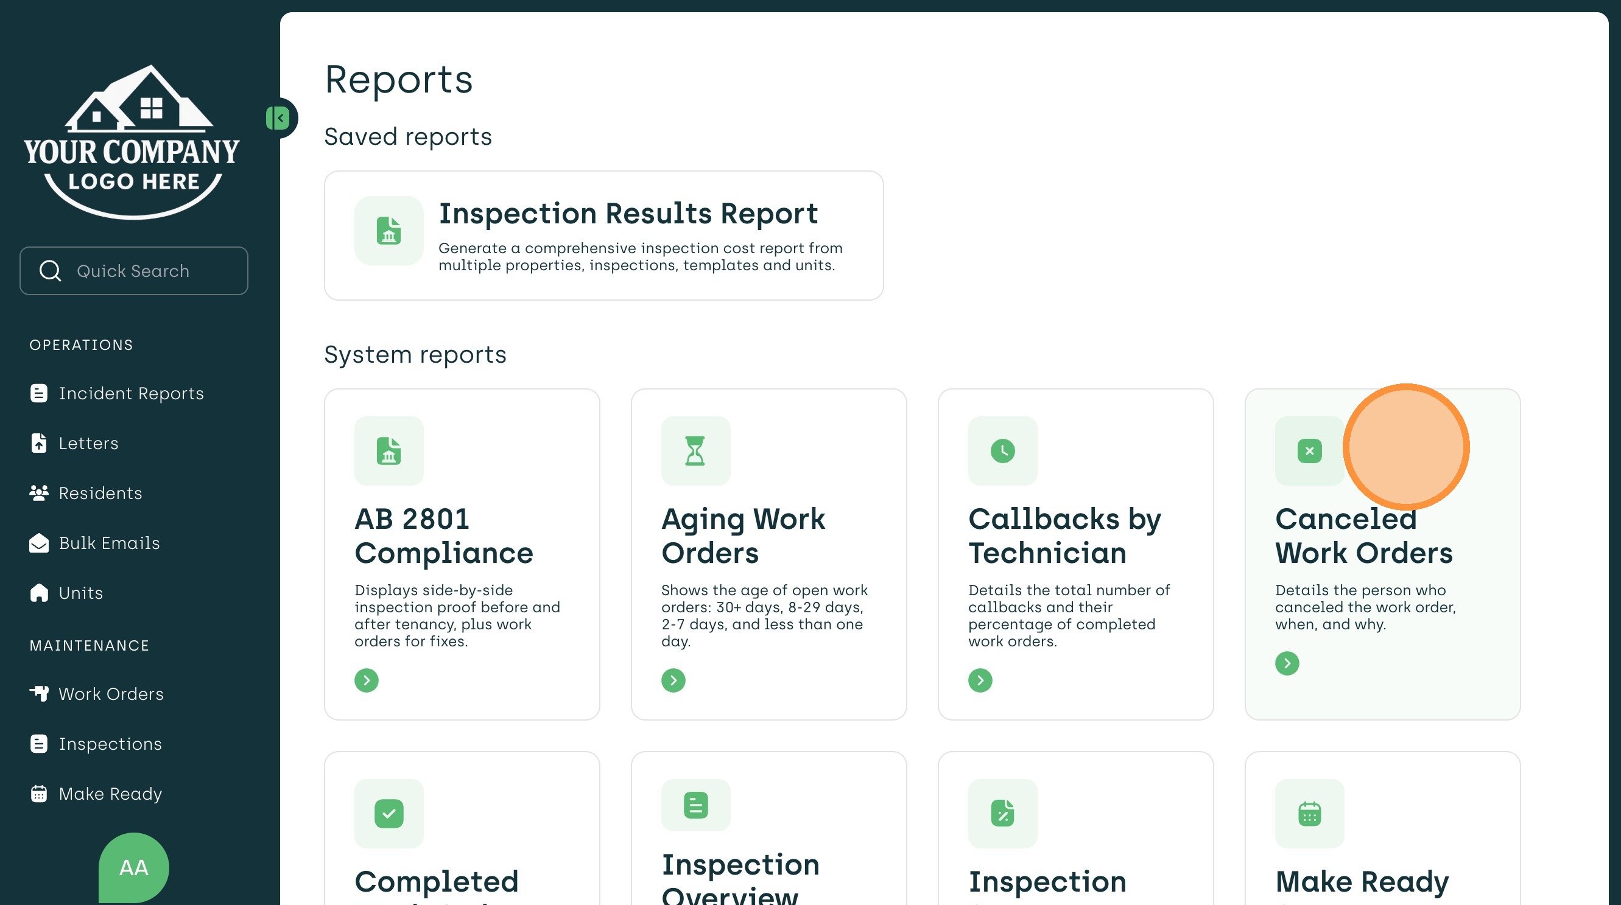Click the X icon on Canceled Work Orders

point(1309,450)
